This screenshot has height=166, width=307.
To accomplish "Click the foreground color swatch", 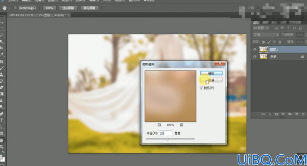I will [1, 157].
